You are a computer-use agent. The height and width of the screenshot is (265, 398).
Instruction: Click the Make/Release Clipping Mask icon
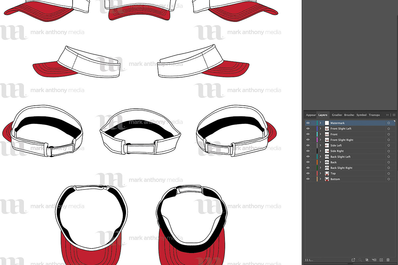click(x=367, y=260)
